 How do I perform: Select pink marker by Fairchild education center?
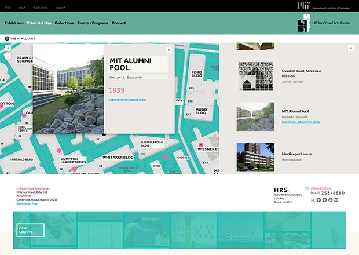(x=24, y=116)
